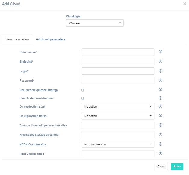Focus the Storage threshold per machine disk field
This screenshot has width=189, height=175.
(118, 125)
